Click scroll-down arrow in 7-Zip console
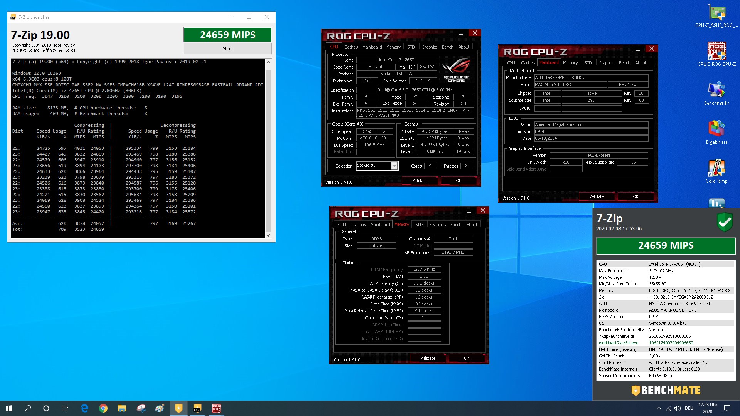The image size is (740, 416). pos(268,235)
